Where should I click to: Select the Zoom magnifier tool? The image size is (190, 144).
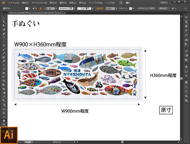point(4,124)
